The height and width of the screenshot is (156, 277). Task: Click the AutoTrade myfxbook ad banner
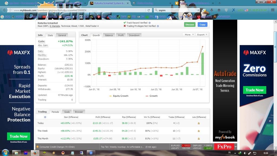pos(225,81)
